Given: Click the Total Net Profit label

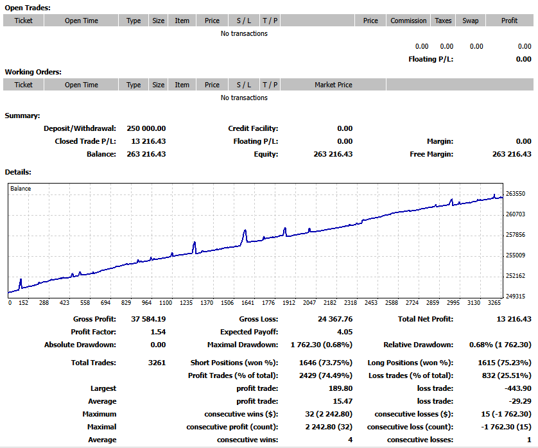Looking at the screenshot, I should (x=426, y=319).
